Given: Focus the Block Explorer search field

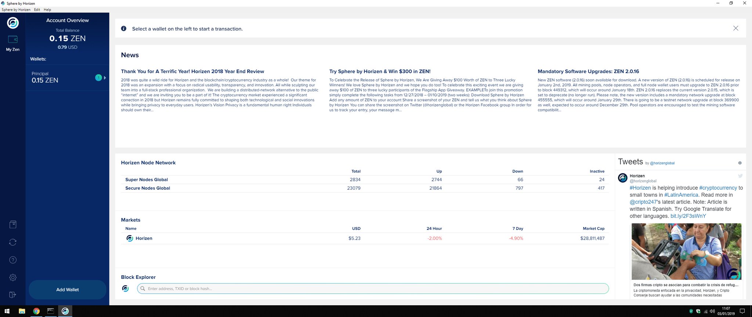Looking at the screenshot, I should [373, 289].
